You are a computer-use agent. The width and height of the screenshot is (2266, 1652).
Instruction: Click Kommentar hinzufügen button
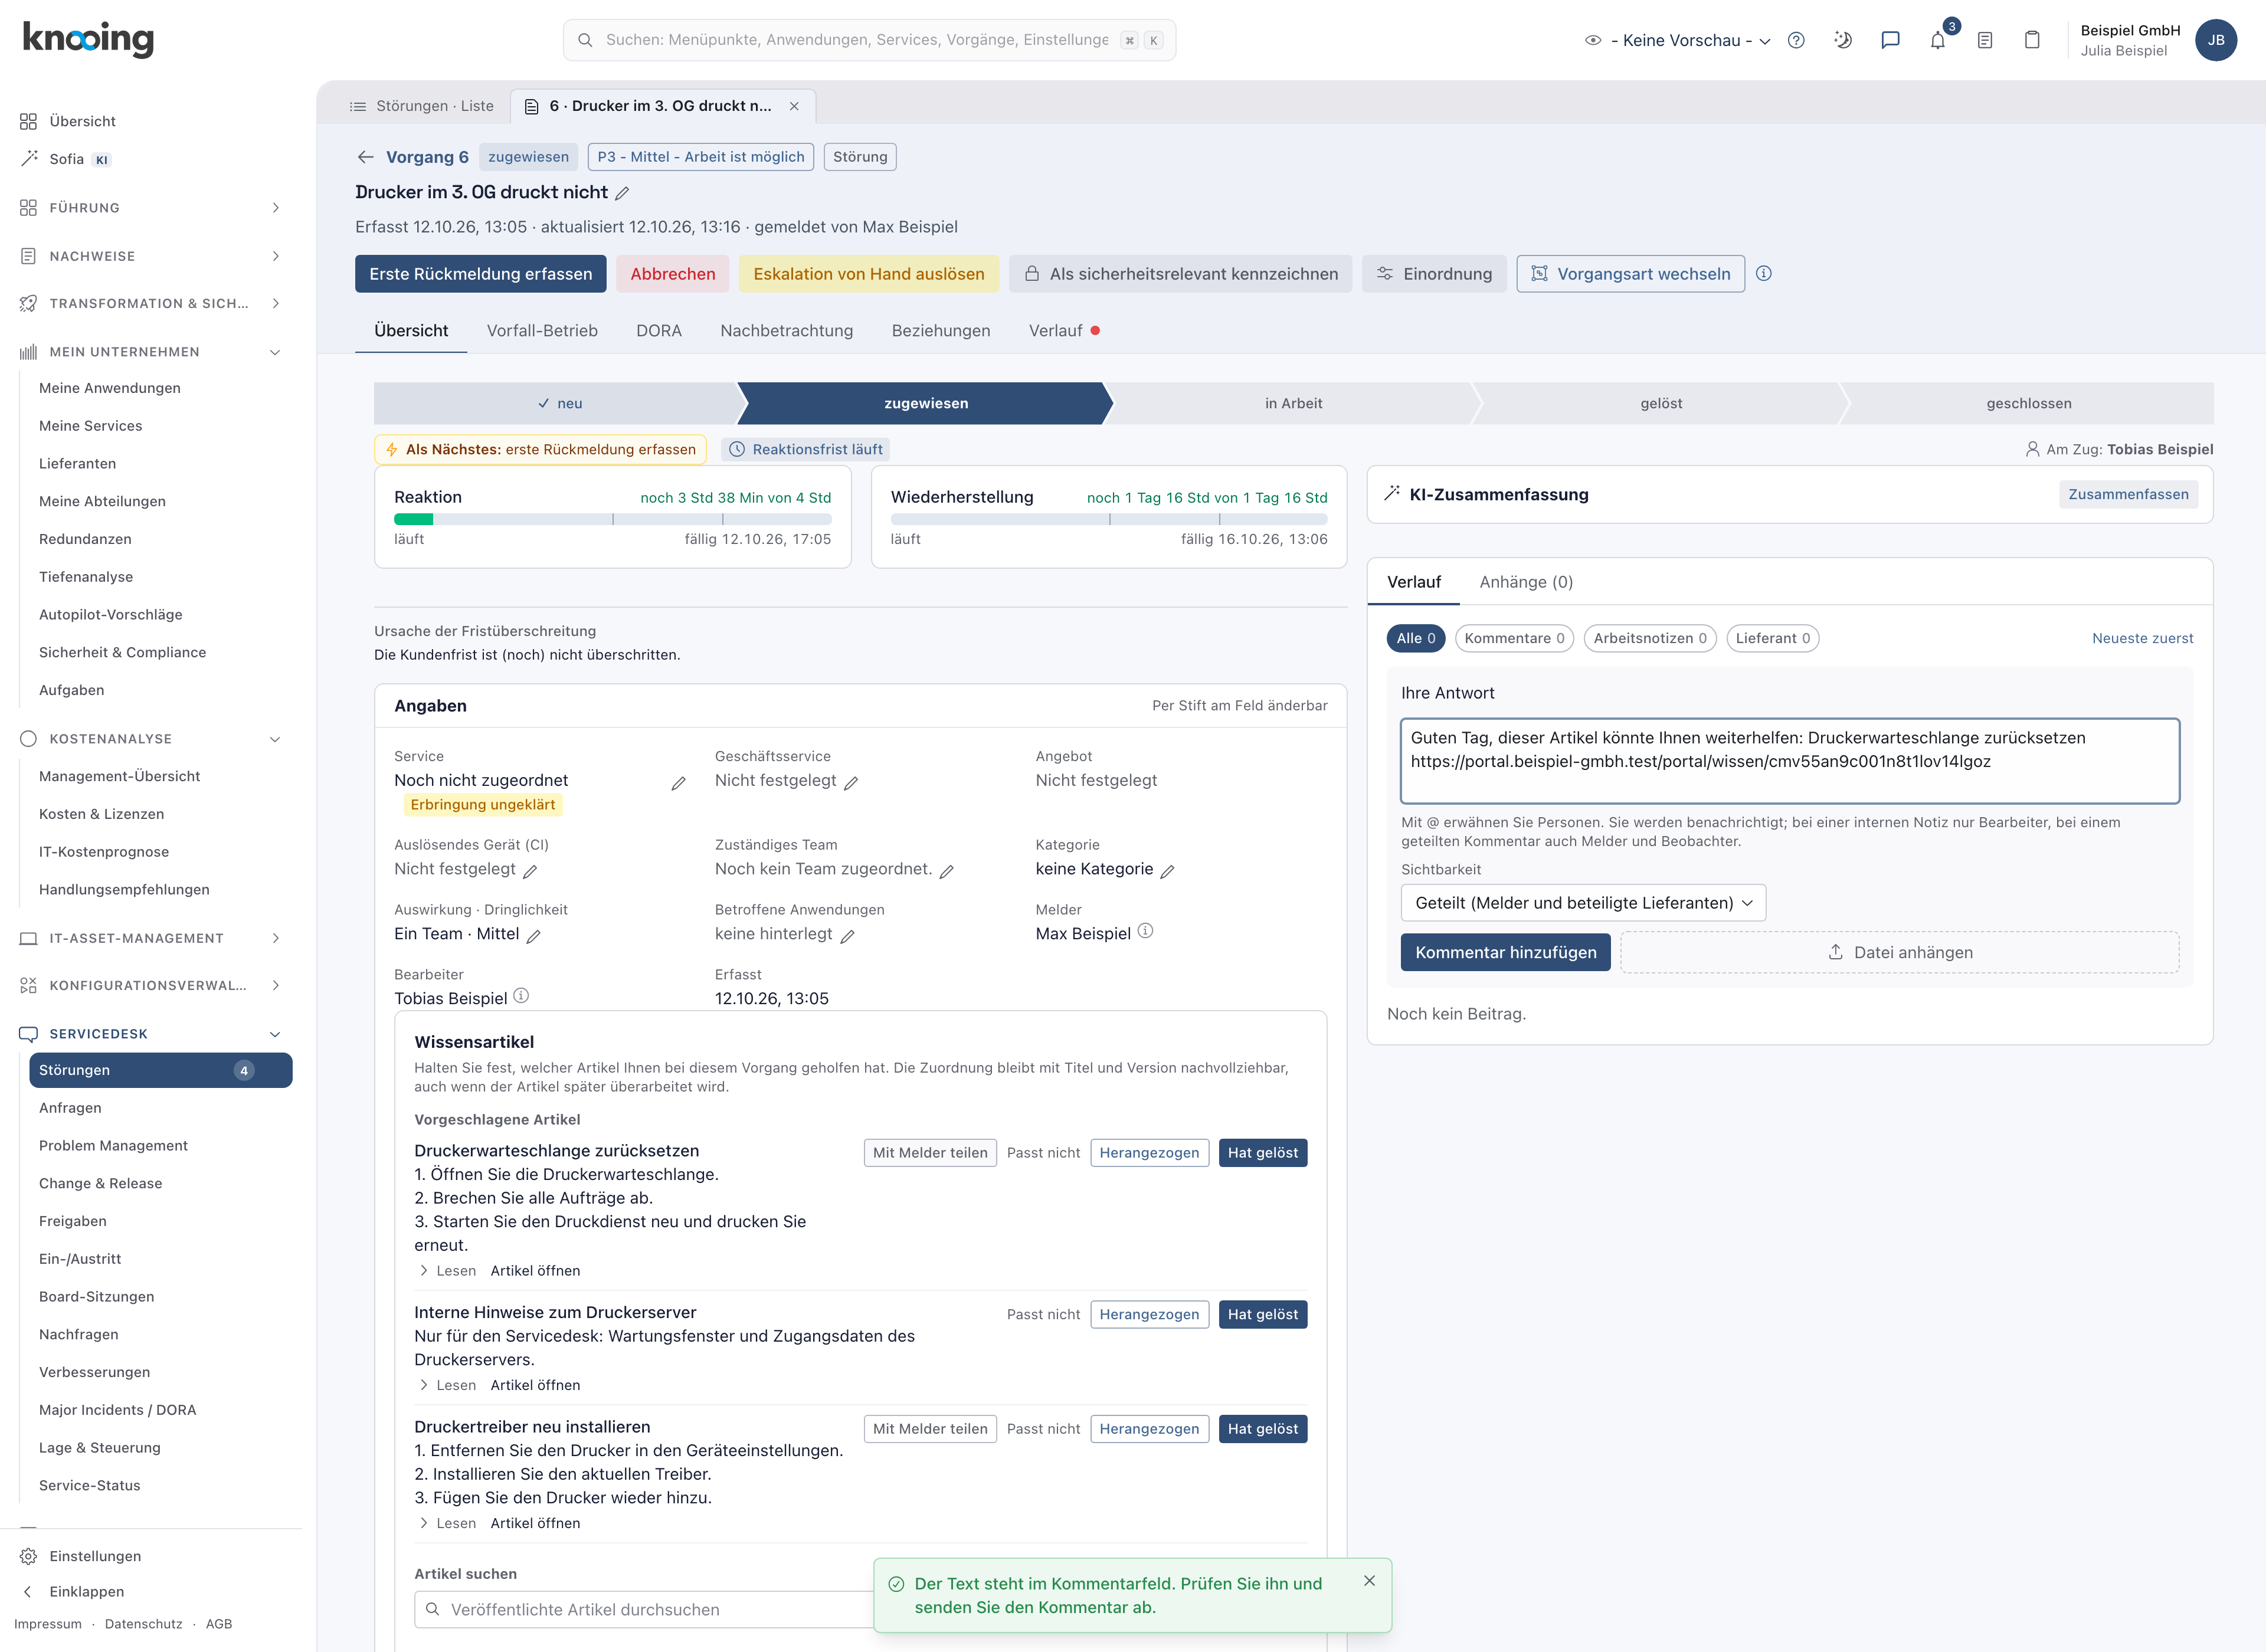click(x=1506, y=952)
